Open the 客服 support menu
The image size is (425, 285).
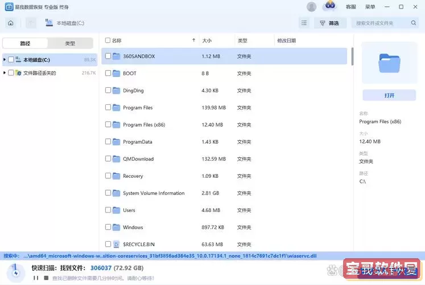point(350,7)
